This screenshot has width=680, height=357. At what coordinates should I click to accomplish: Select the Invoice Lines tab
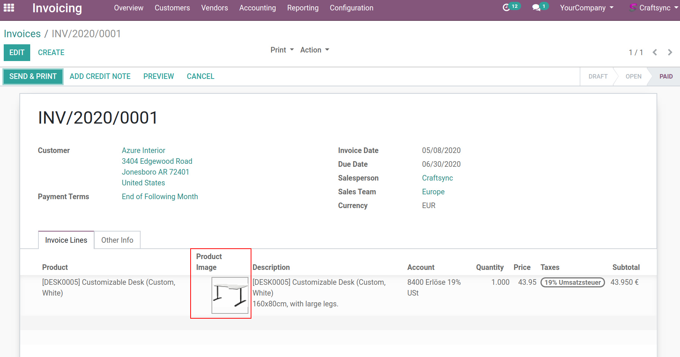pos(66,240)
